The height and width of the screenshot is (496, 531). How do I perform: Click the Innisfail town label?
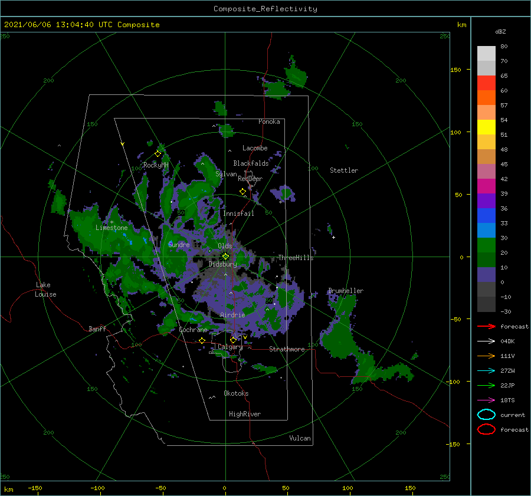click(x=238, y=213)
